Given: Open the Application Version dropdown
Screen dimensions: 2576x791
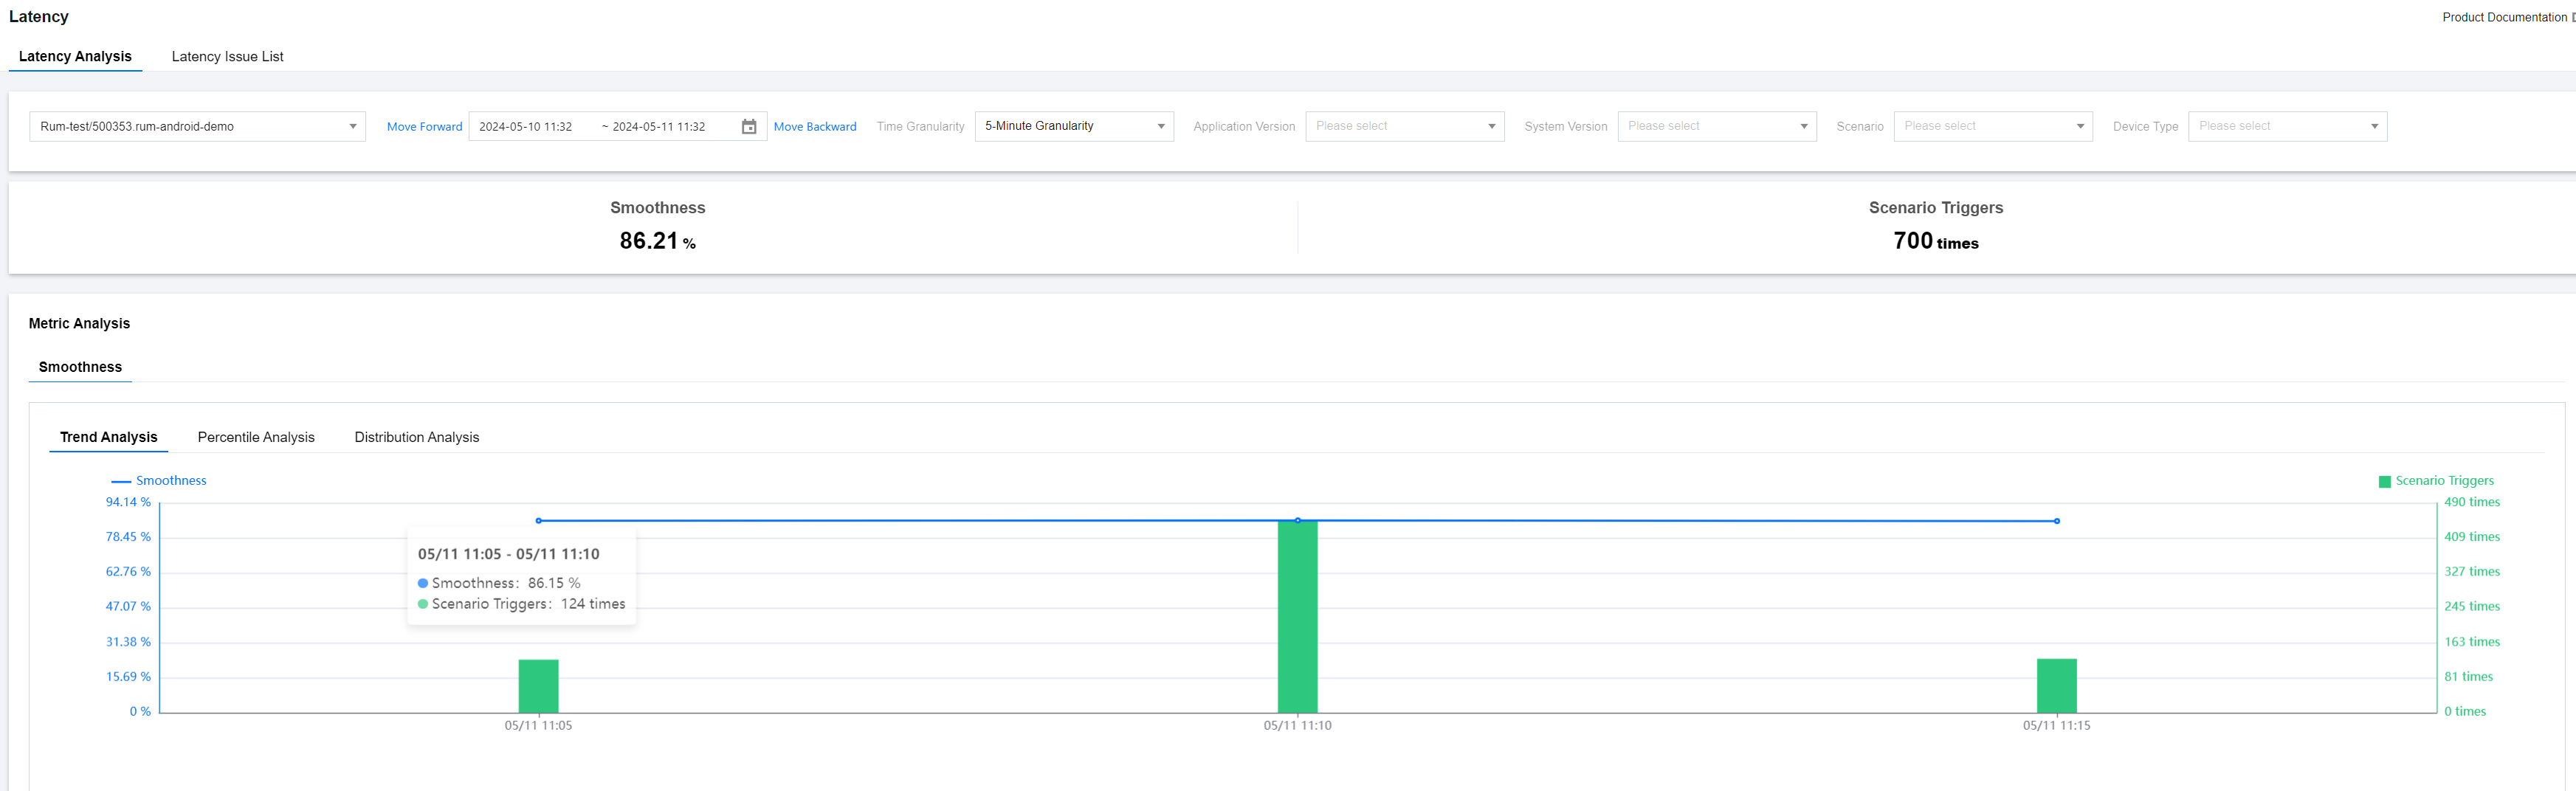Looking at the screenshot, I should point(1403,127).
